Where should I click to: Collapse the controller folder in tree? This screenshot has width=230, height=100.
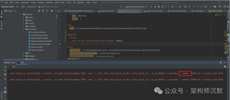coord(23,29)
